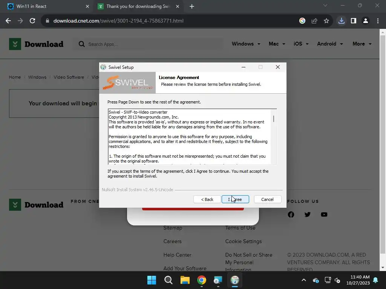Open notifications bell icon

coord(376,280)
